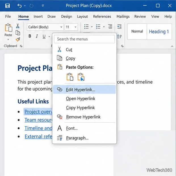Image resolution: width=176 pixels, height=176 pixels.
Task: Choose Copy from the context menu
Action: [84, 58]
